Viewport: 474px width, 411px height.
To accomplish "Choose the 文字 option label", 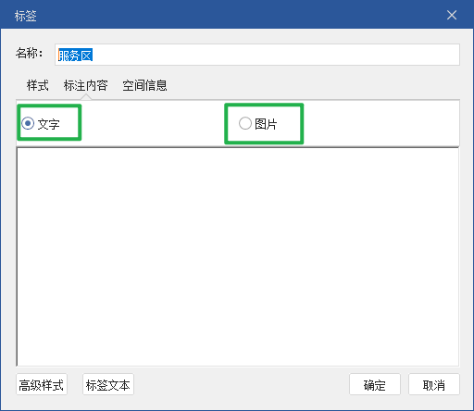I will [x=48, y=124].
